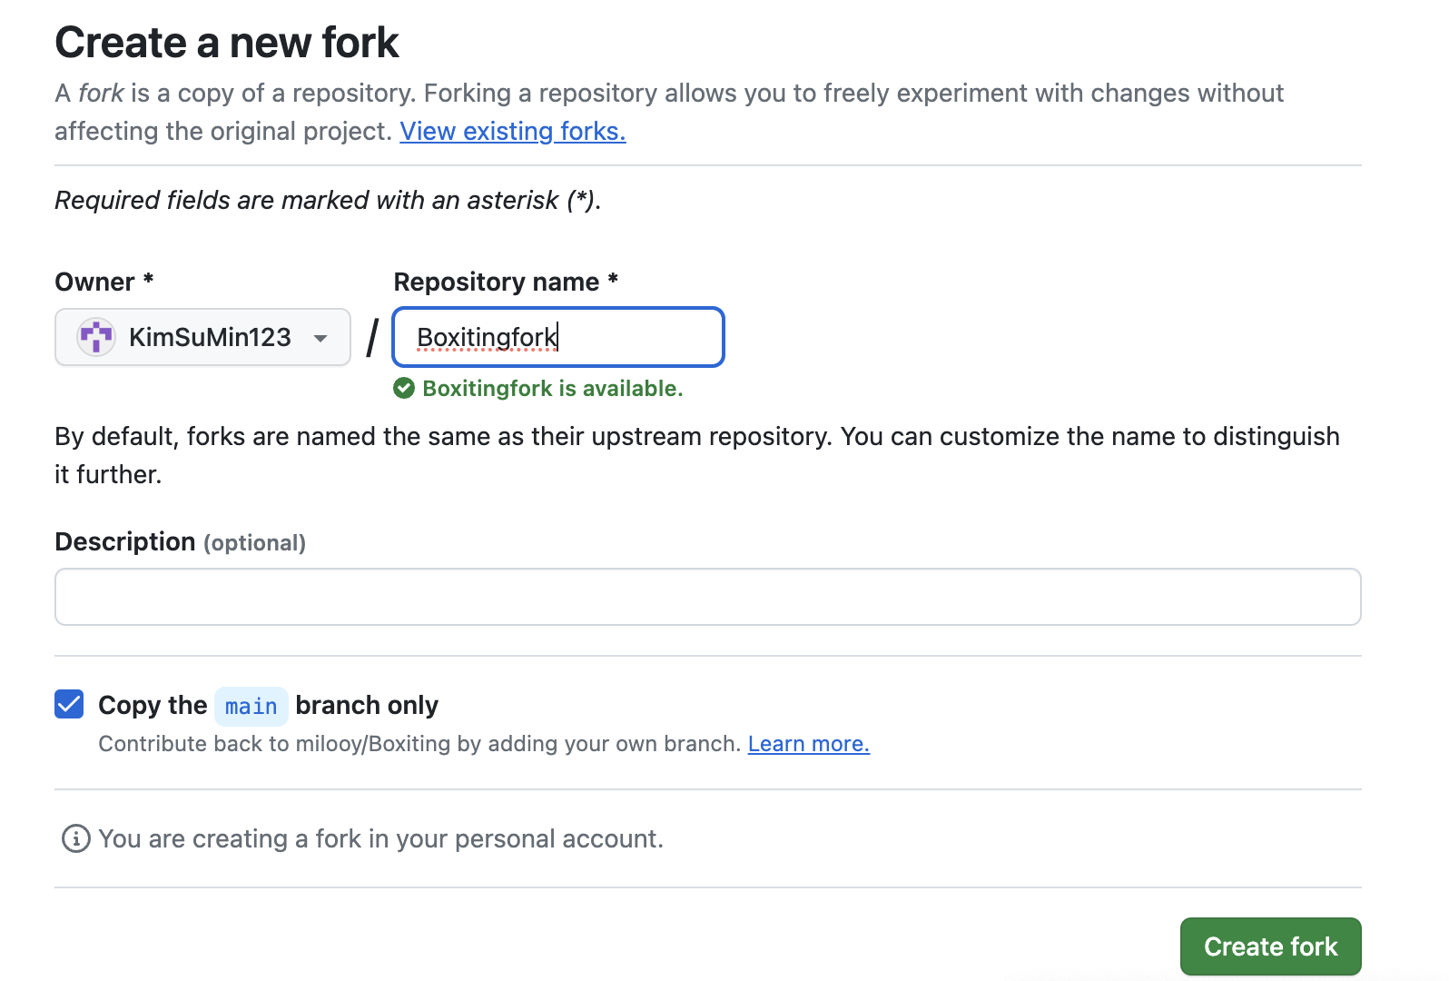This screenshot has height=981, width=1449.
Task: Click 'You are creating a fork' notice text
Action: (380, 838)
